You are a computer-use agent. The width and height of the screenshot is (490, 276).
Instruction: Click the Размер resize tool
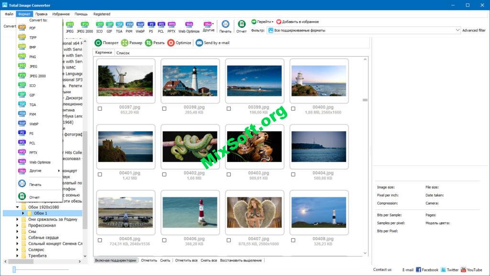pos(132,43)
